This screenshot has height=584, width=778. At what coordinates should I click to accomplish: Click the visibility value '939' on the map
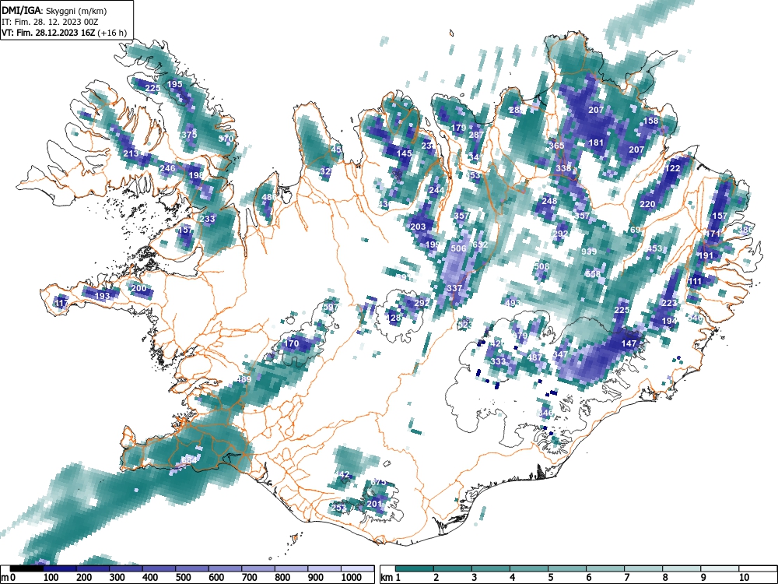(589, 252)
